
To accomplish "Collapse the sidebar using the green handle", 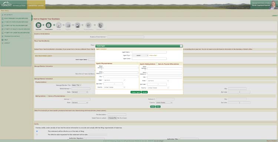I will point(32,18).
